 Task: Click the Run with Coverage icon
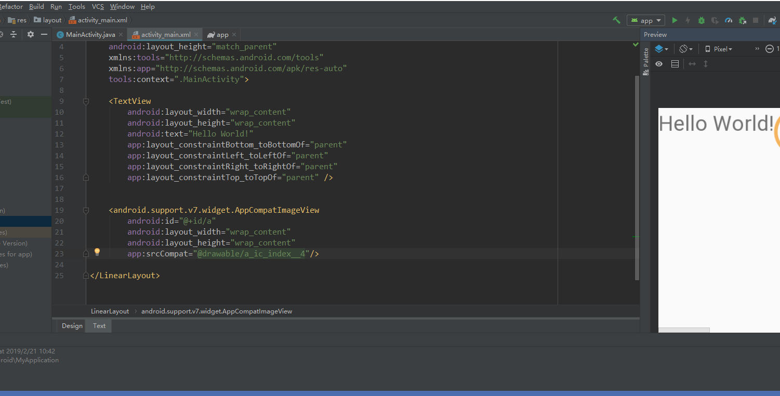click(715, 20)
